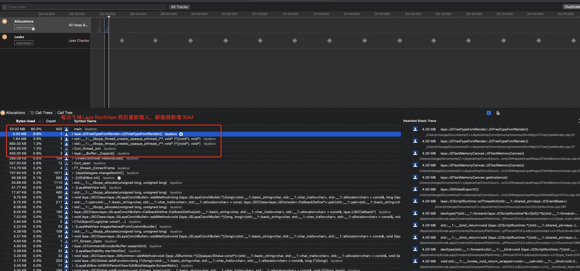The width and height of the screenshot is (580, 271).
Task: Click the JCFreeTypeRender.cpp:31 source path
Action: [500, 135]
